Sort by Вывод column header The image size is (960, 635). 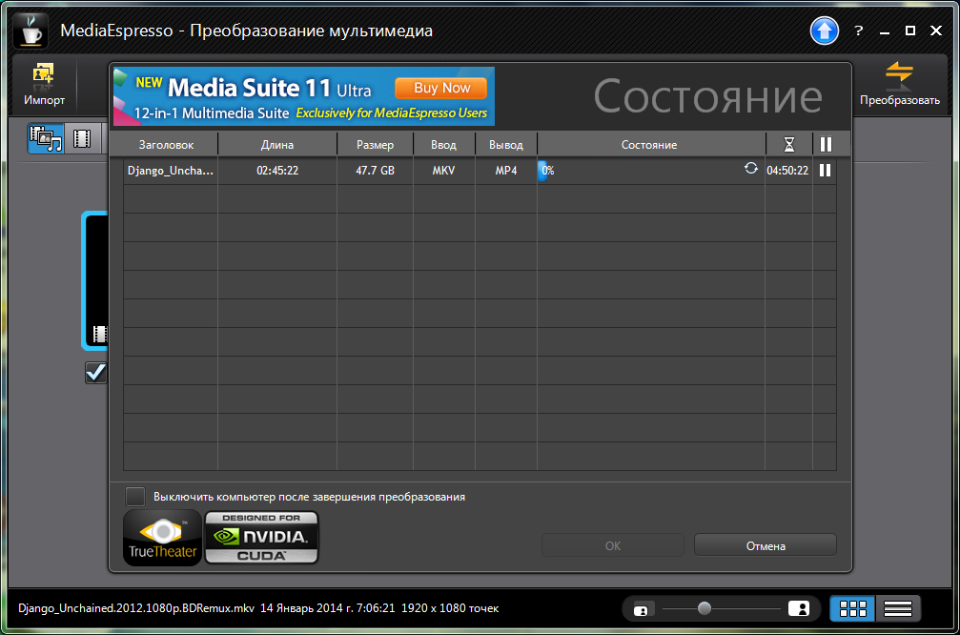pyautogui.click(x=506, y=145)
